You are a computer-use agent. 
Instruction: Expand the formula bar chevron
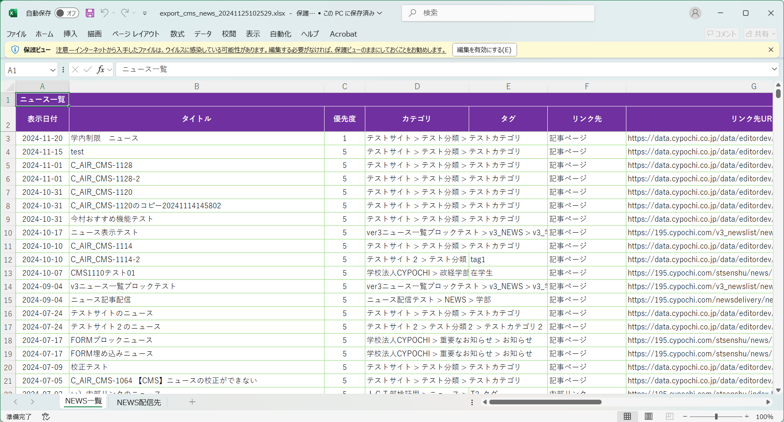[x=774, y=69]
